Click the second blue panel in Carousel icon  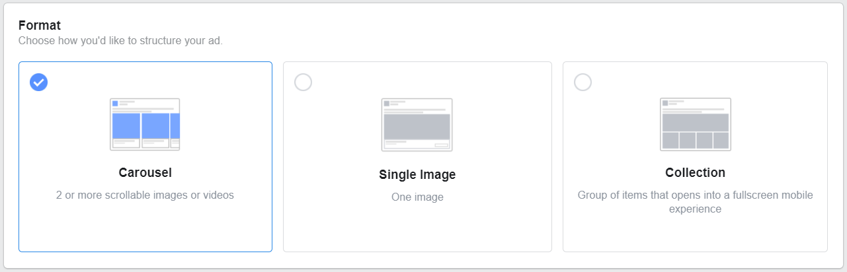[156, 126]
